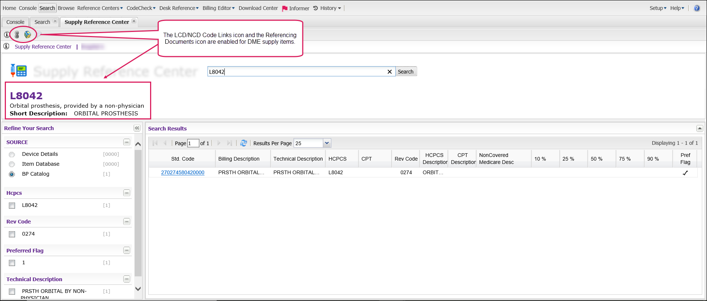Open the Billing Editor menu
The image size is (707, 301).
218,8
